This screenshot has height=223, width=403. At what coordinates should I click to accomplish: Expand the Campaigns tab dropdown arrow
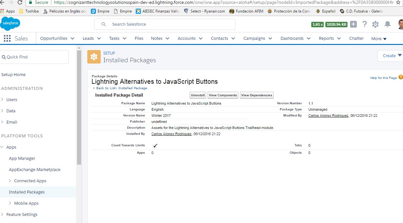pos(270,39)
